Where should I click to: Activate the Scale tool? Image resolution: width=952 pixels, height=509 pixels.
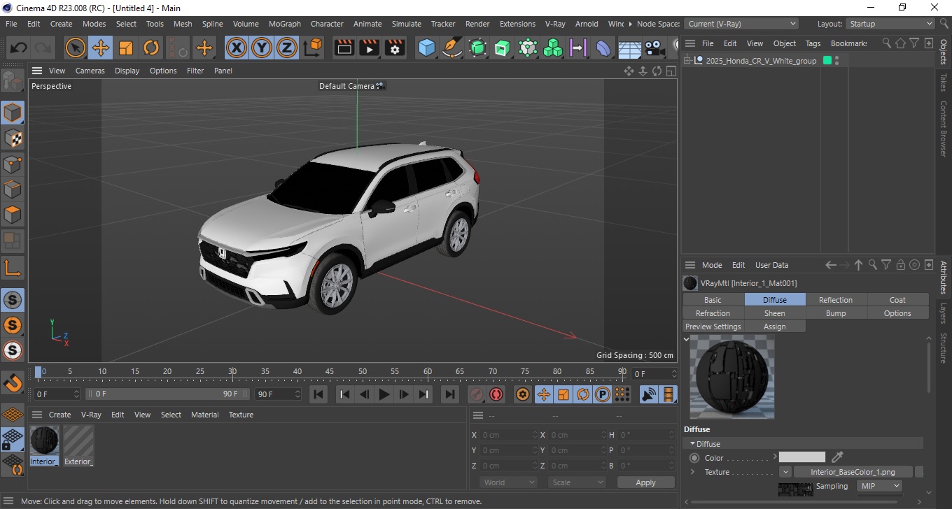point(126,48)
